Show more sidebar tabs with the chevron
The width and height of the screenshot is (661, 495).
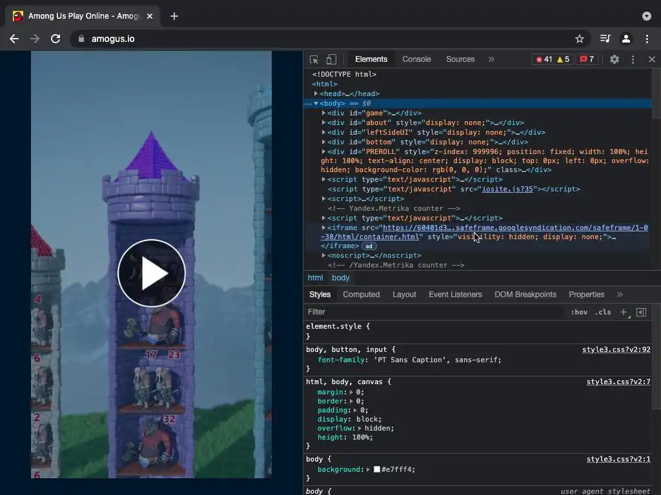click(x=620, y=295)
